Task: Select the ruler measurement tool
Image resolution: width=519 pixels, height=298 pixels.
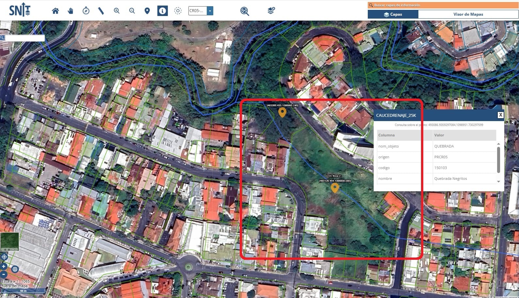Action: tap(101, 11)
